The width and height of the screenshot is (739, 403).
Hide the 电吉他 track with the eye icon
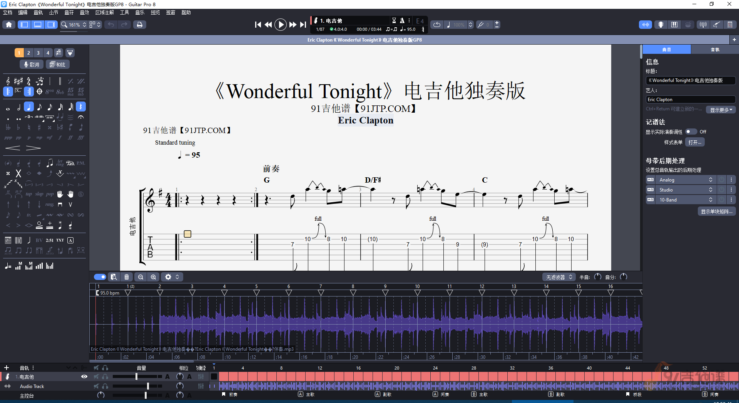pyautogui.click(x=84, y=376)
